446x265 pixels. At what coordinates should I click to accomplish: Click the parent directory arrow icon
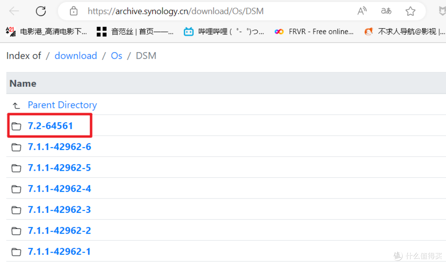pyautogui.click(x=16, y=105)
